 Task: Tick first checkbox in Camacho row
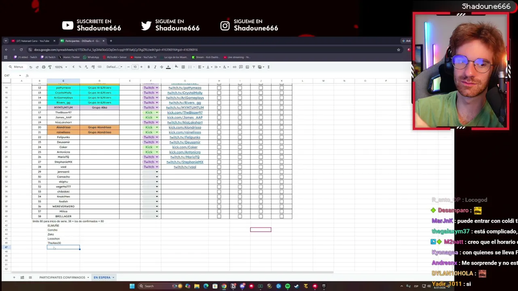click(219, 177)
